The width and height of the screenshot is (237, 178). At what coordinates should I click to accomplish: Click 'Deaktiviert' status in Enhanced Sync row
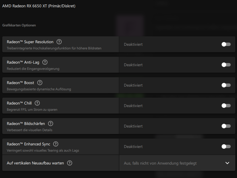133,146
